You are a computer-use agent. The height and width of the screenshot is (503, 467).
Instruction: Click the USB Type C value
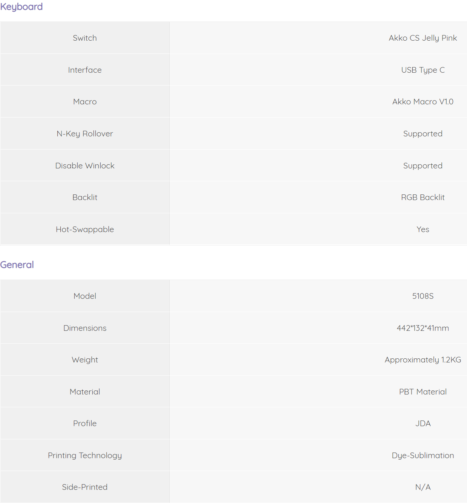[423, 70]
